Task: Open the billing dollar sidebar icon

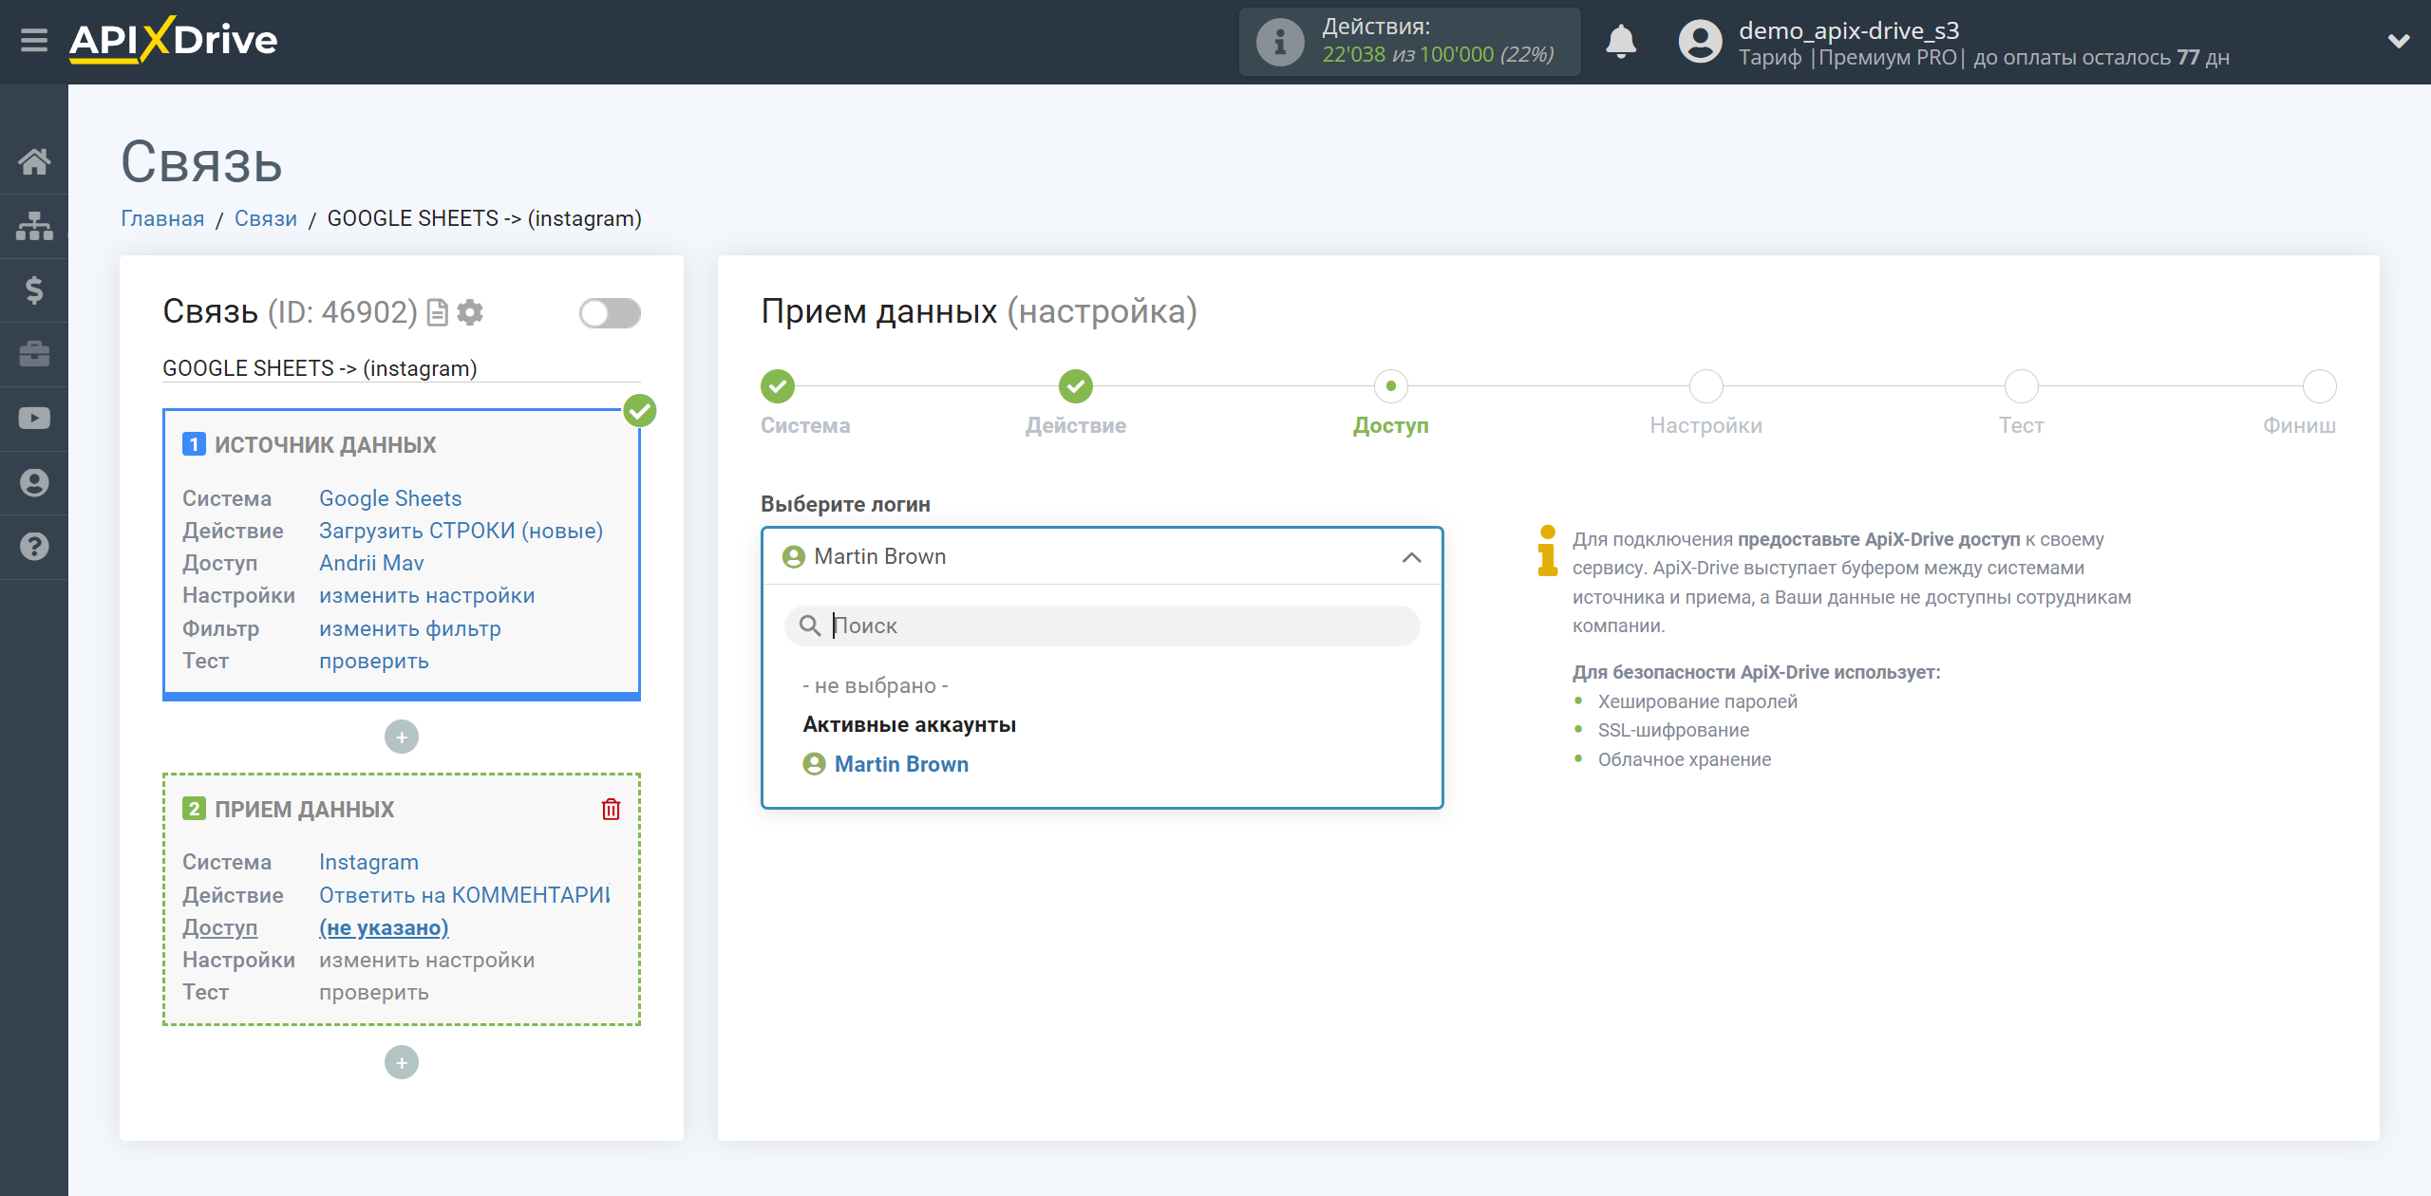Action: 34,290
